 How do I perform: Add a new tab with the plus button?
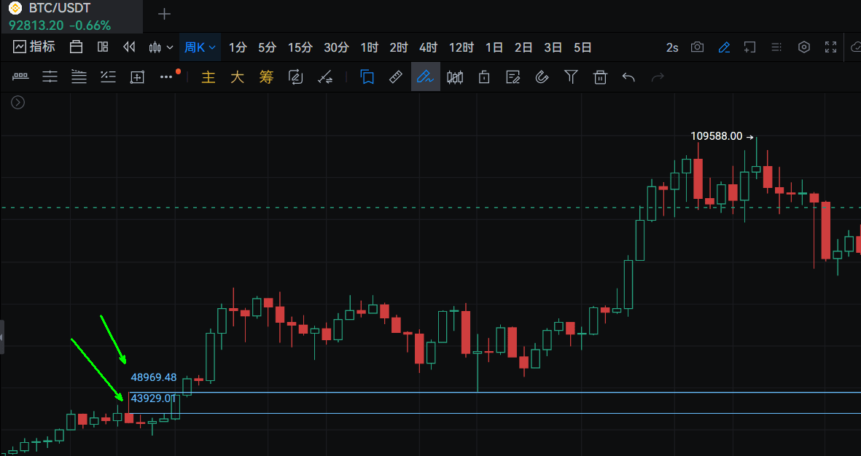pos(165,14)
